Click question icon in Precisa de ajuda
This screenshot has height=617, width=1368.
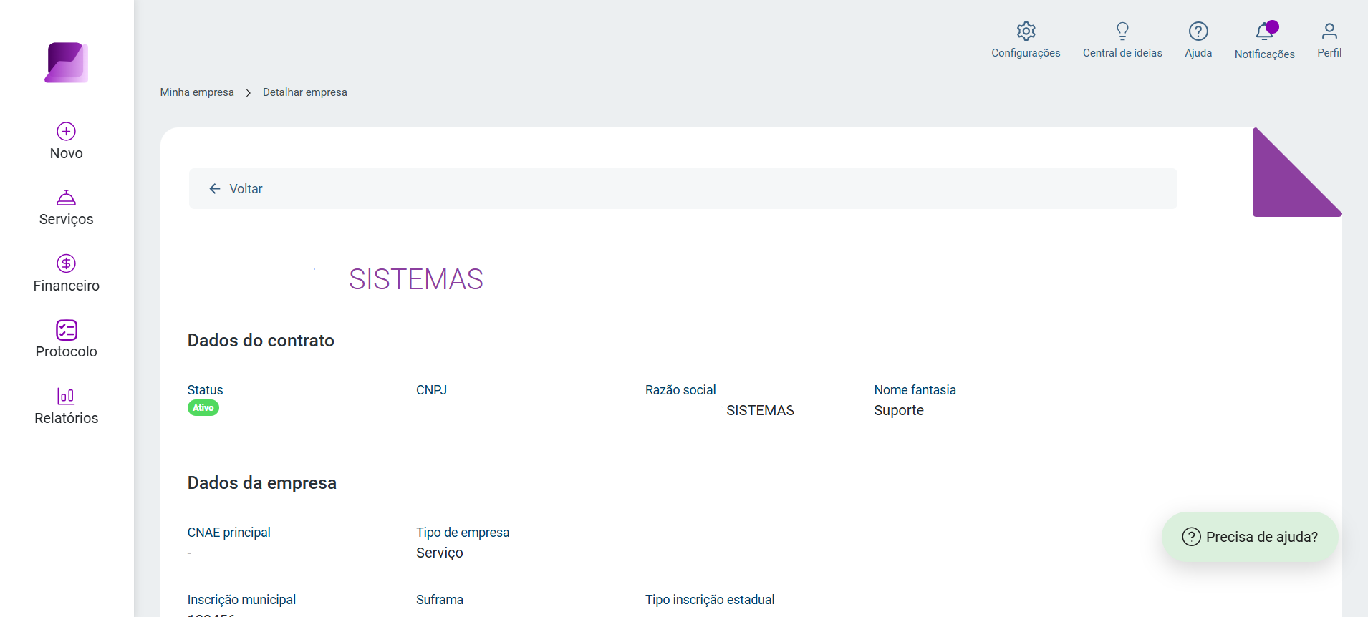coord(1191,537)
